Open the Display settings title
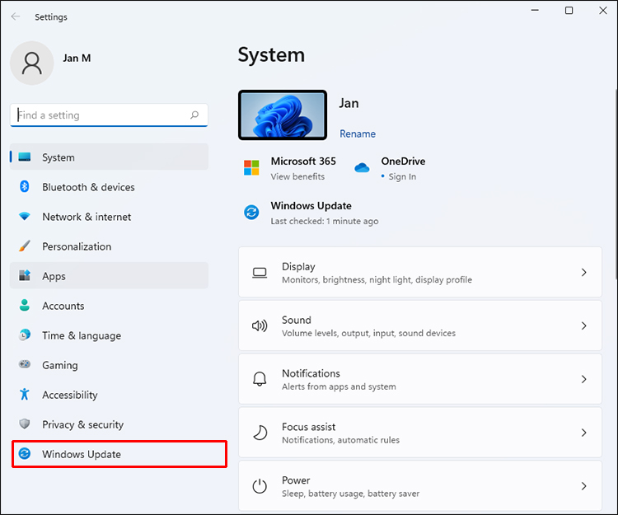618x515 pixels. [x=298, y=267]
